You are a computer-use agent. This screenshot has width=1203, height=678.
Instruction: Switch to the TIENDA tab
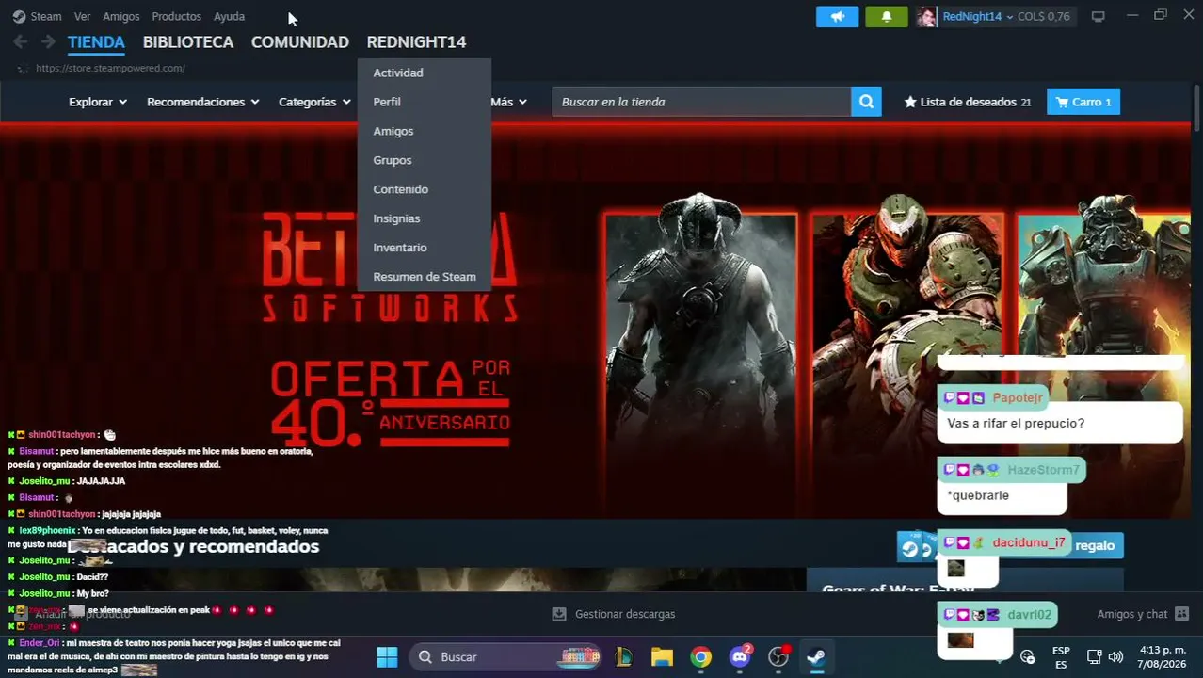(x=96, y=41)
